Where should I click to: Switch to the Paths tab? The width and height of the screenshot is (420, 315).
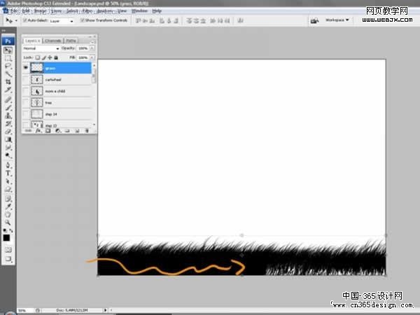pos(71,41)
